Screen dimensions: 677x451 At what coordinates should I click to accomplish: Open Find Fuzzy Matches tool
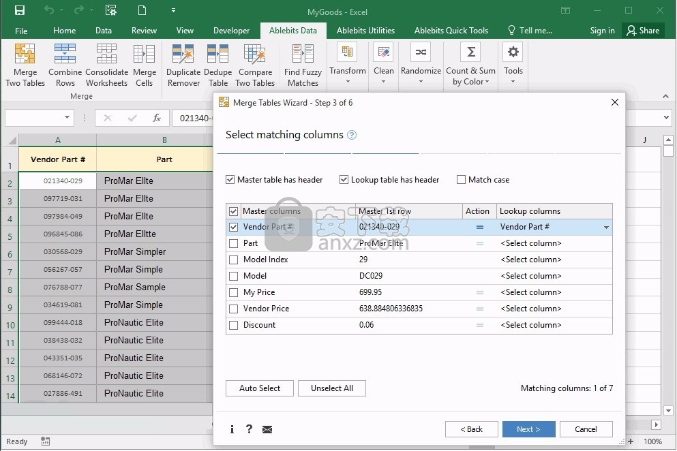click(303, 65)
